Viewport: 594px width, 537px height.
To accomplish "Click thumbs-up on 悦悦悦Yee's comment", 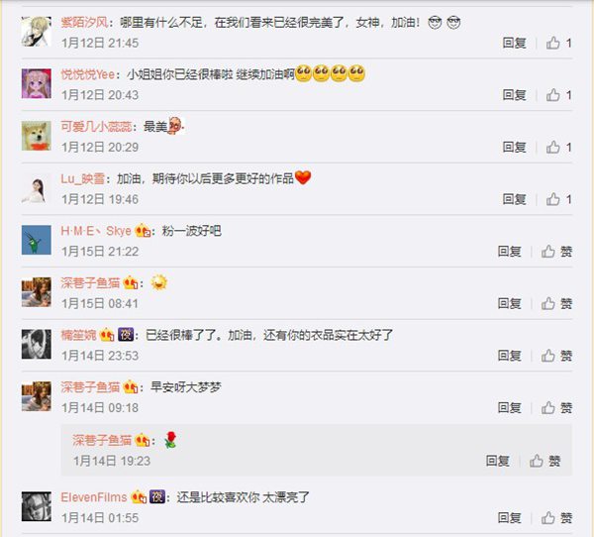I will (558, 95).
